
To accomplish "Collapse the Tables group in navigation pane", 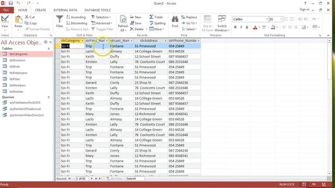I will point(49,49).
